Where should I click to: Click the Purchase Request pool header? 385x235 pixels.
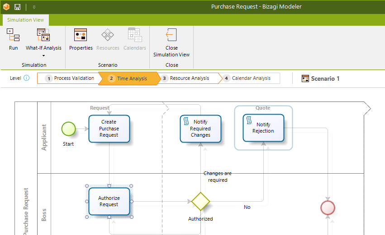coord(26,211)
